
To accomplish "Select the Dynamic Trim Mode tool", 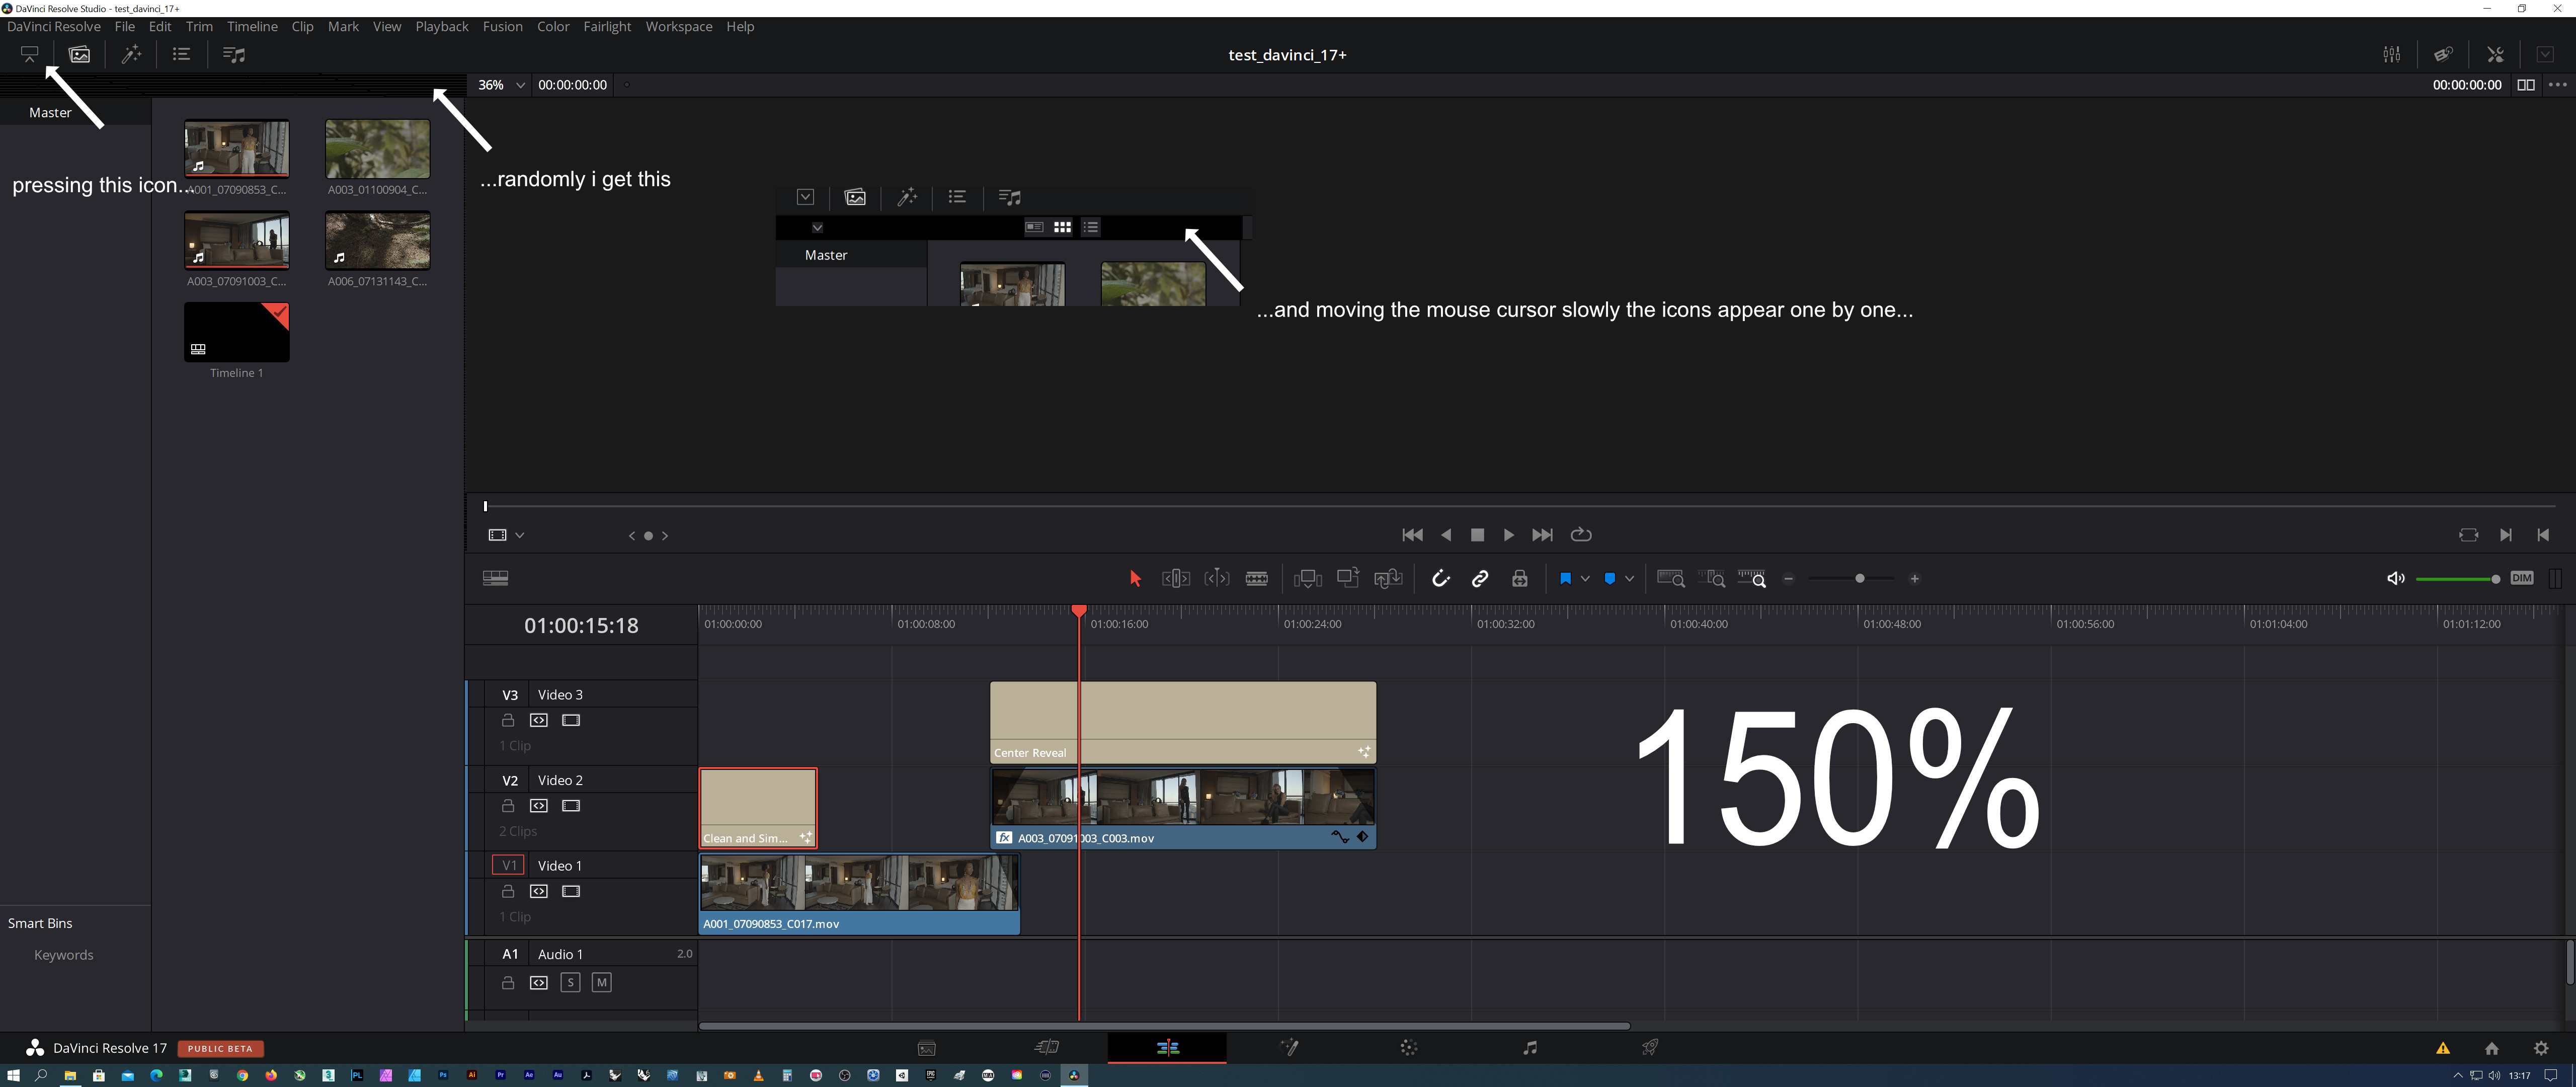I will point(1217,578).
